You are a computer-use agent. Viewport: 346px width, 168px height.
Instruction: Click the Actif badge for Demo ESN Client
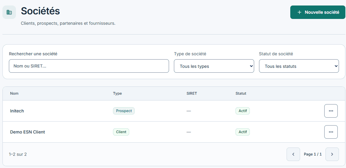tap(243, 132)
